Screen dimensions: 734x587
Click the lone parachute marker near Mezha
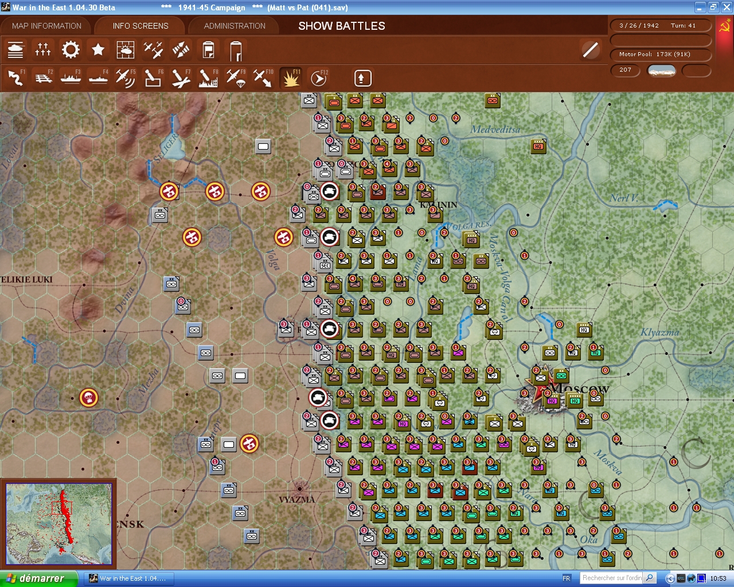point(88,397)
